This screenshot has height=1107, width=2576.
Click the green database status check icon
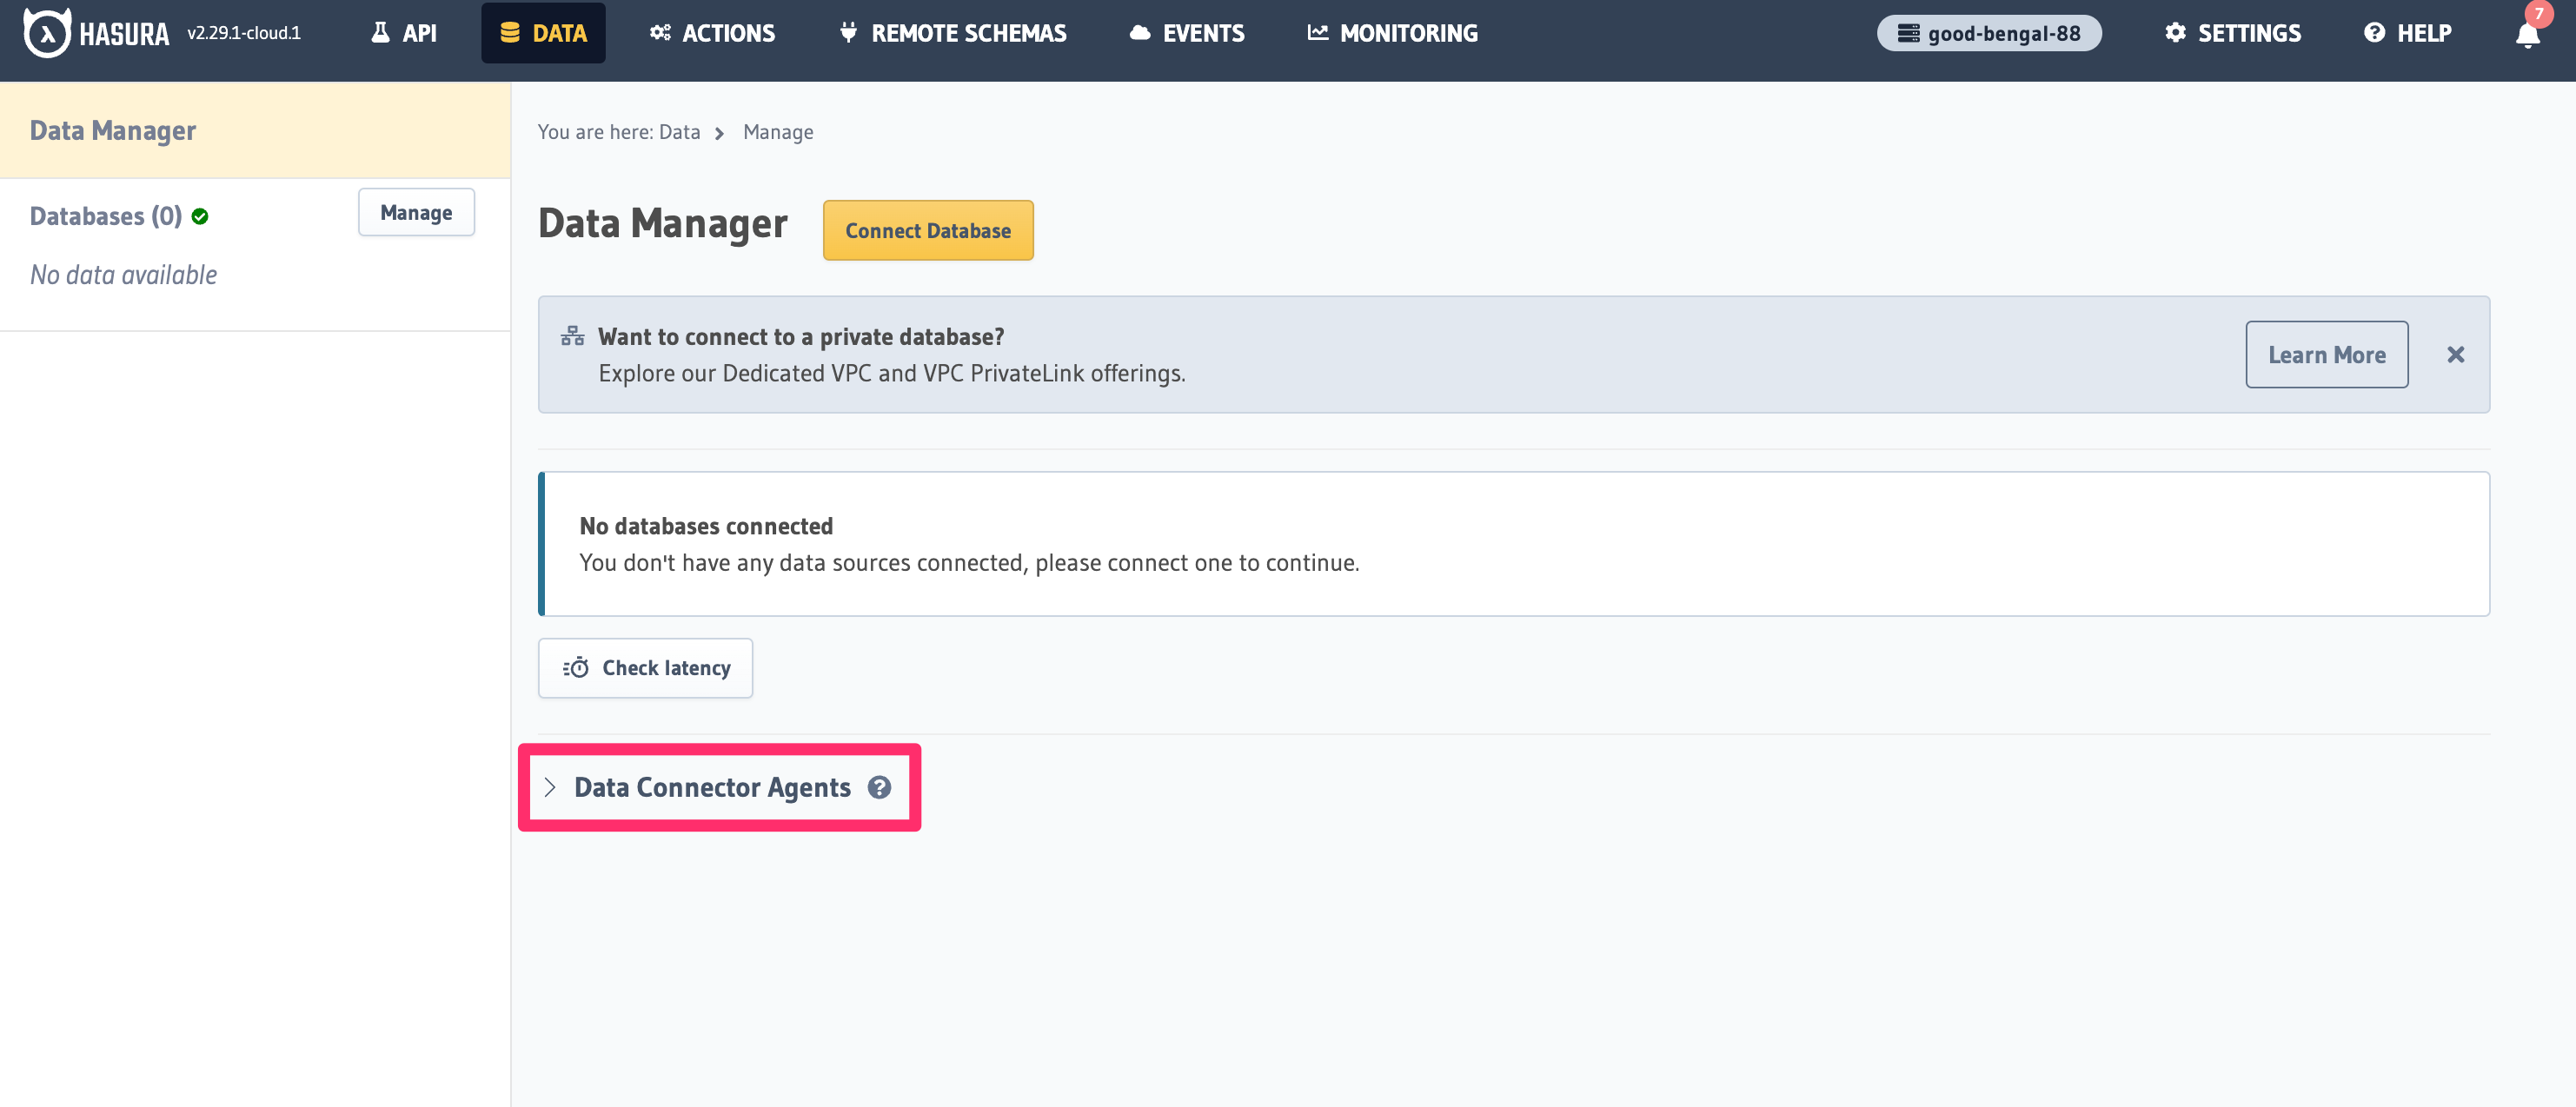(200, 216)
